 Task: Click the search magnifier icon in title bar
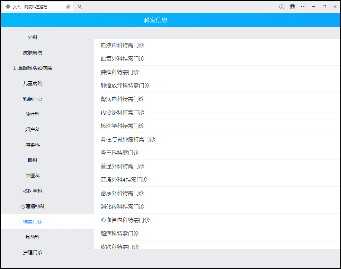[80, 7]
